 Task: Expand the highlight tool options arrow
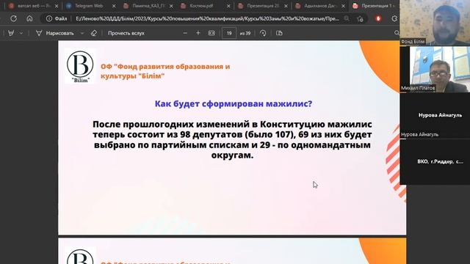click(21, 33)
